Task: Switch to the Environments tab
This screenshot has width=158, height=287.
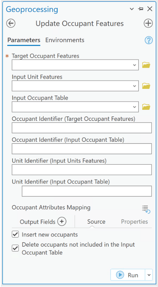Action: tap(65, 40)
